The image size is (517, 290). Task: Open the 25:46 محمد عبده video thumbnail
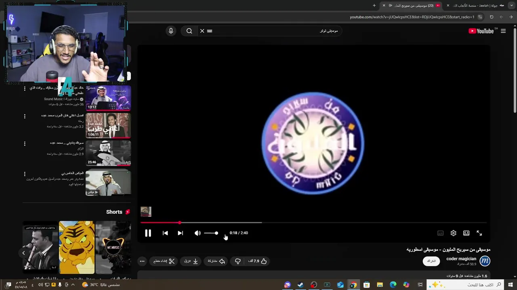pyautogui.click(x=108, y=153)
